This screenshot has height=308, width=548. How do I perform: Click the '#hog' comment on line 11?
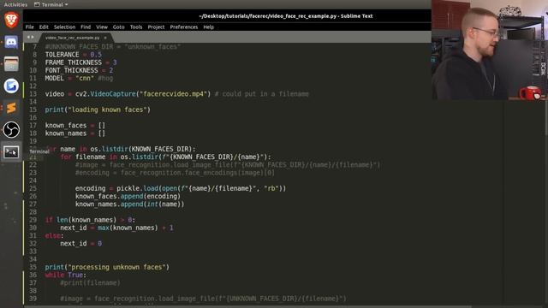(105, 78)
